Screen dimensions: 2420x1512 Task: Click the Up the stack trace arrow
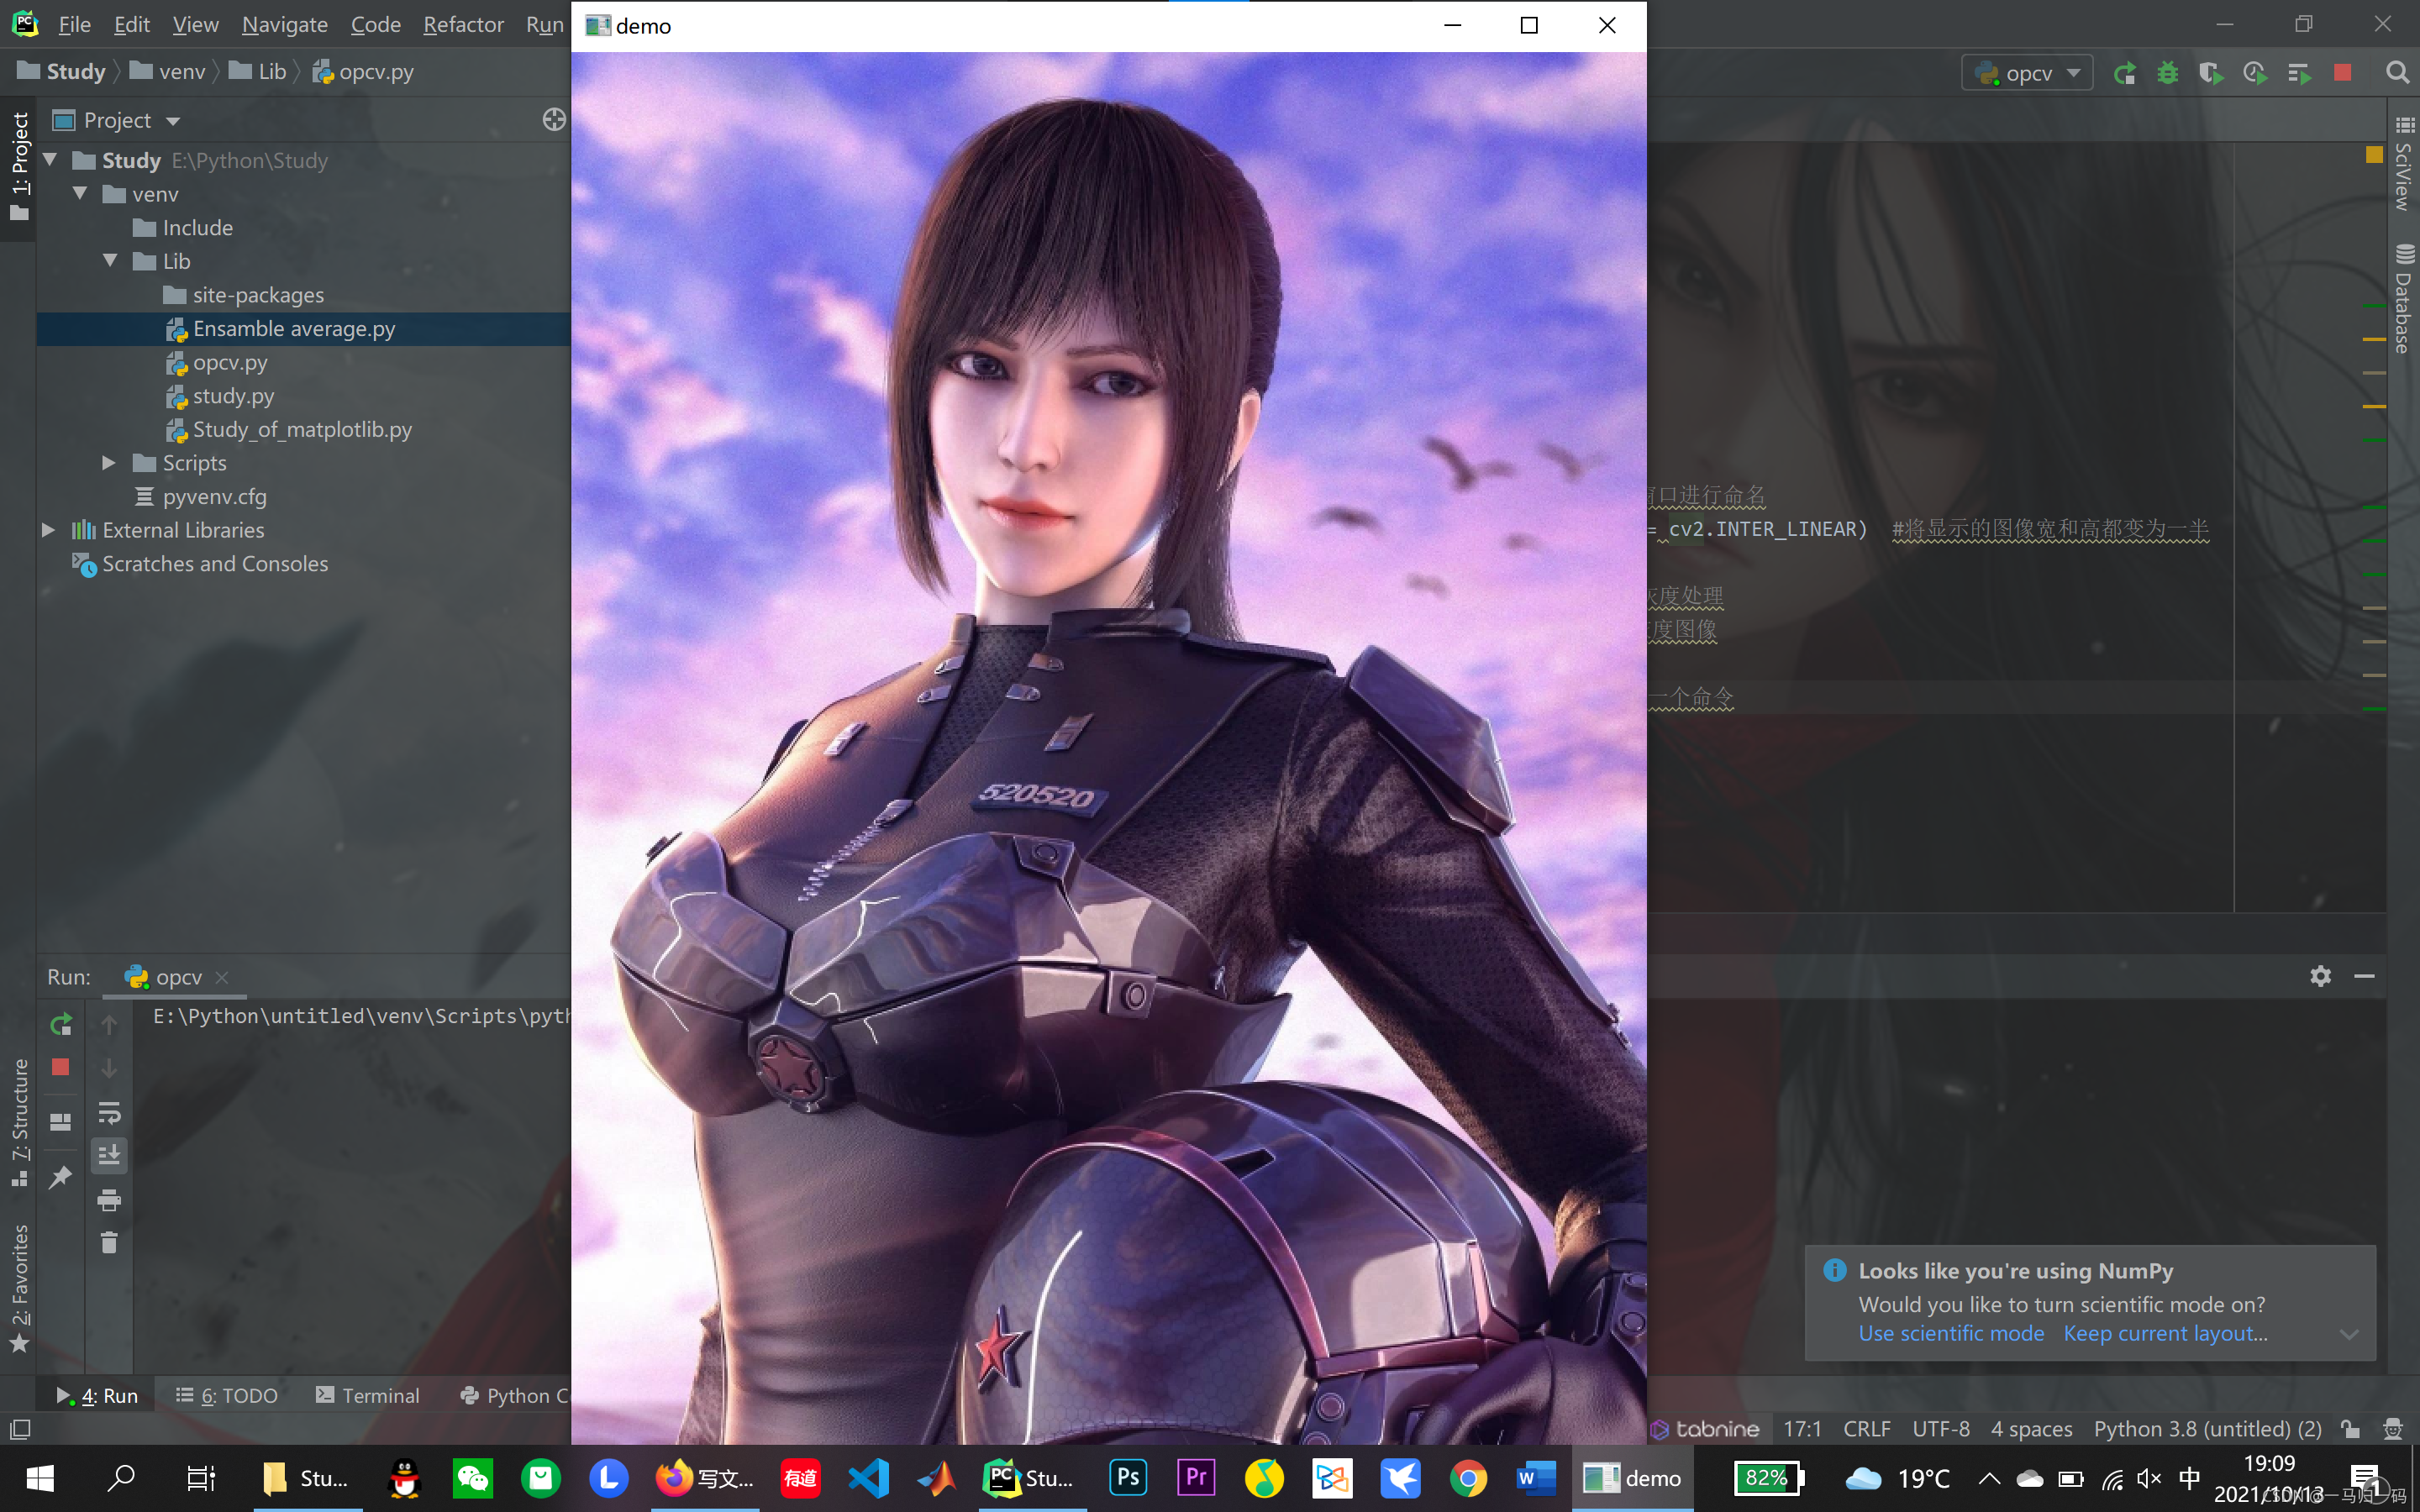109,1024
